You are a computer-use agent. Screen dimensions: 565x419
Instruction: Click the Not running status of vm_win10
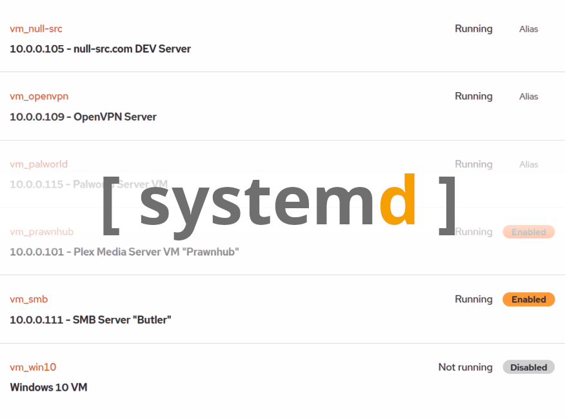pyautogui.click(x=465, y=367)
